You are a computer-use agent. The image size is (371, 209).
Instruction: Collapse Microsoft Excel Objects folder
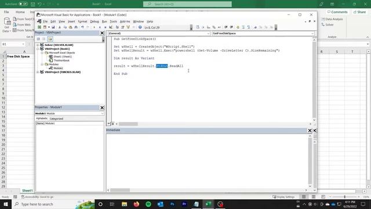(42, 53)
